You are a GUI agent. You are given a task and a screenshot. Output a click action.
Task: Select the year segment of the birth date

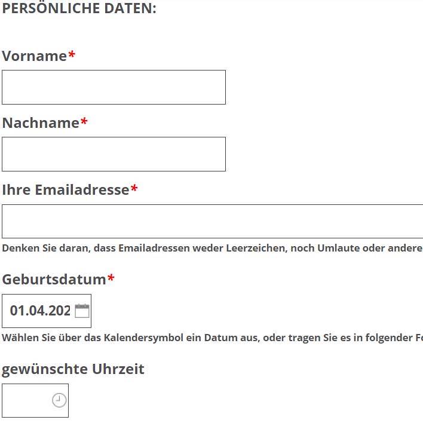point(60,311)
